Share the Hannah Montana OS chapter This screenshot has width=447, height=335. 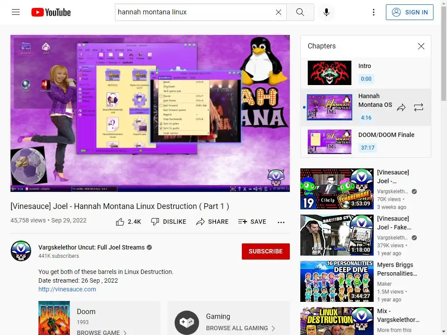pos(401,107)
